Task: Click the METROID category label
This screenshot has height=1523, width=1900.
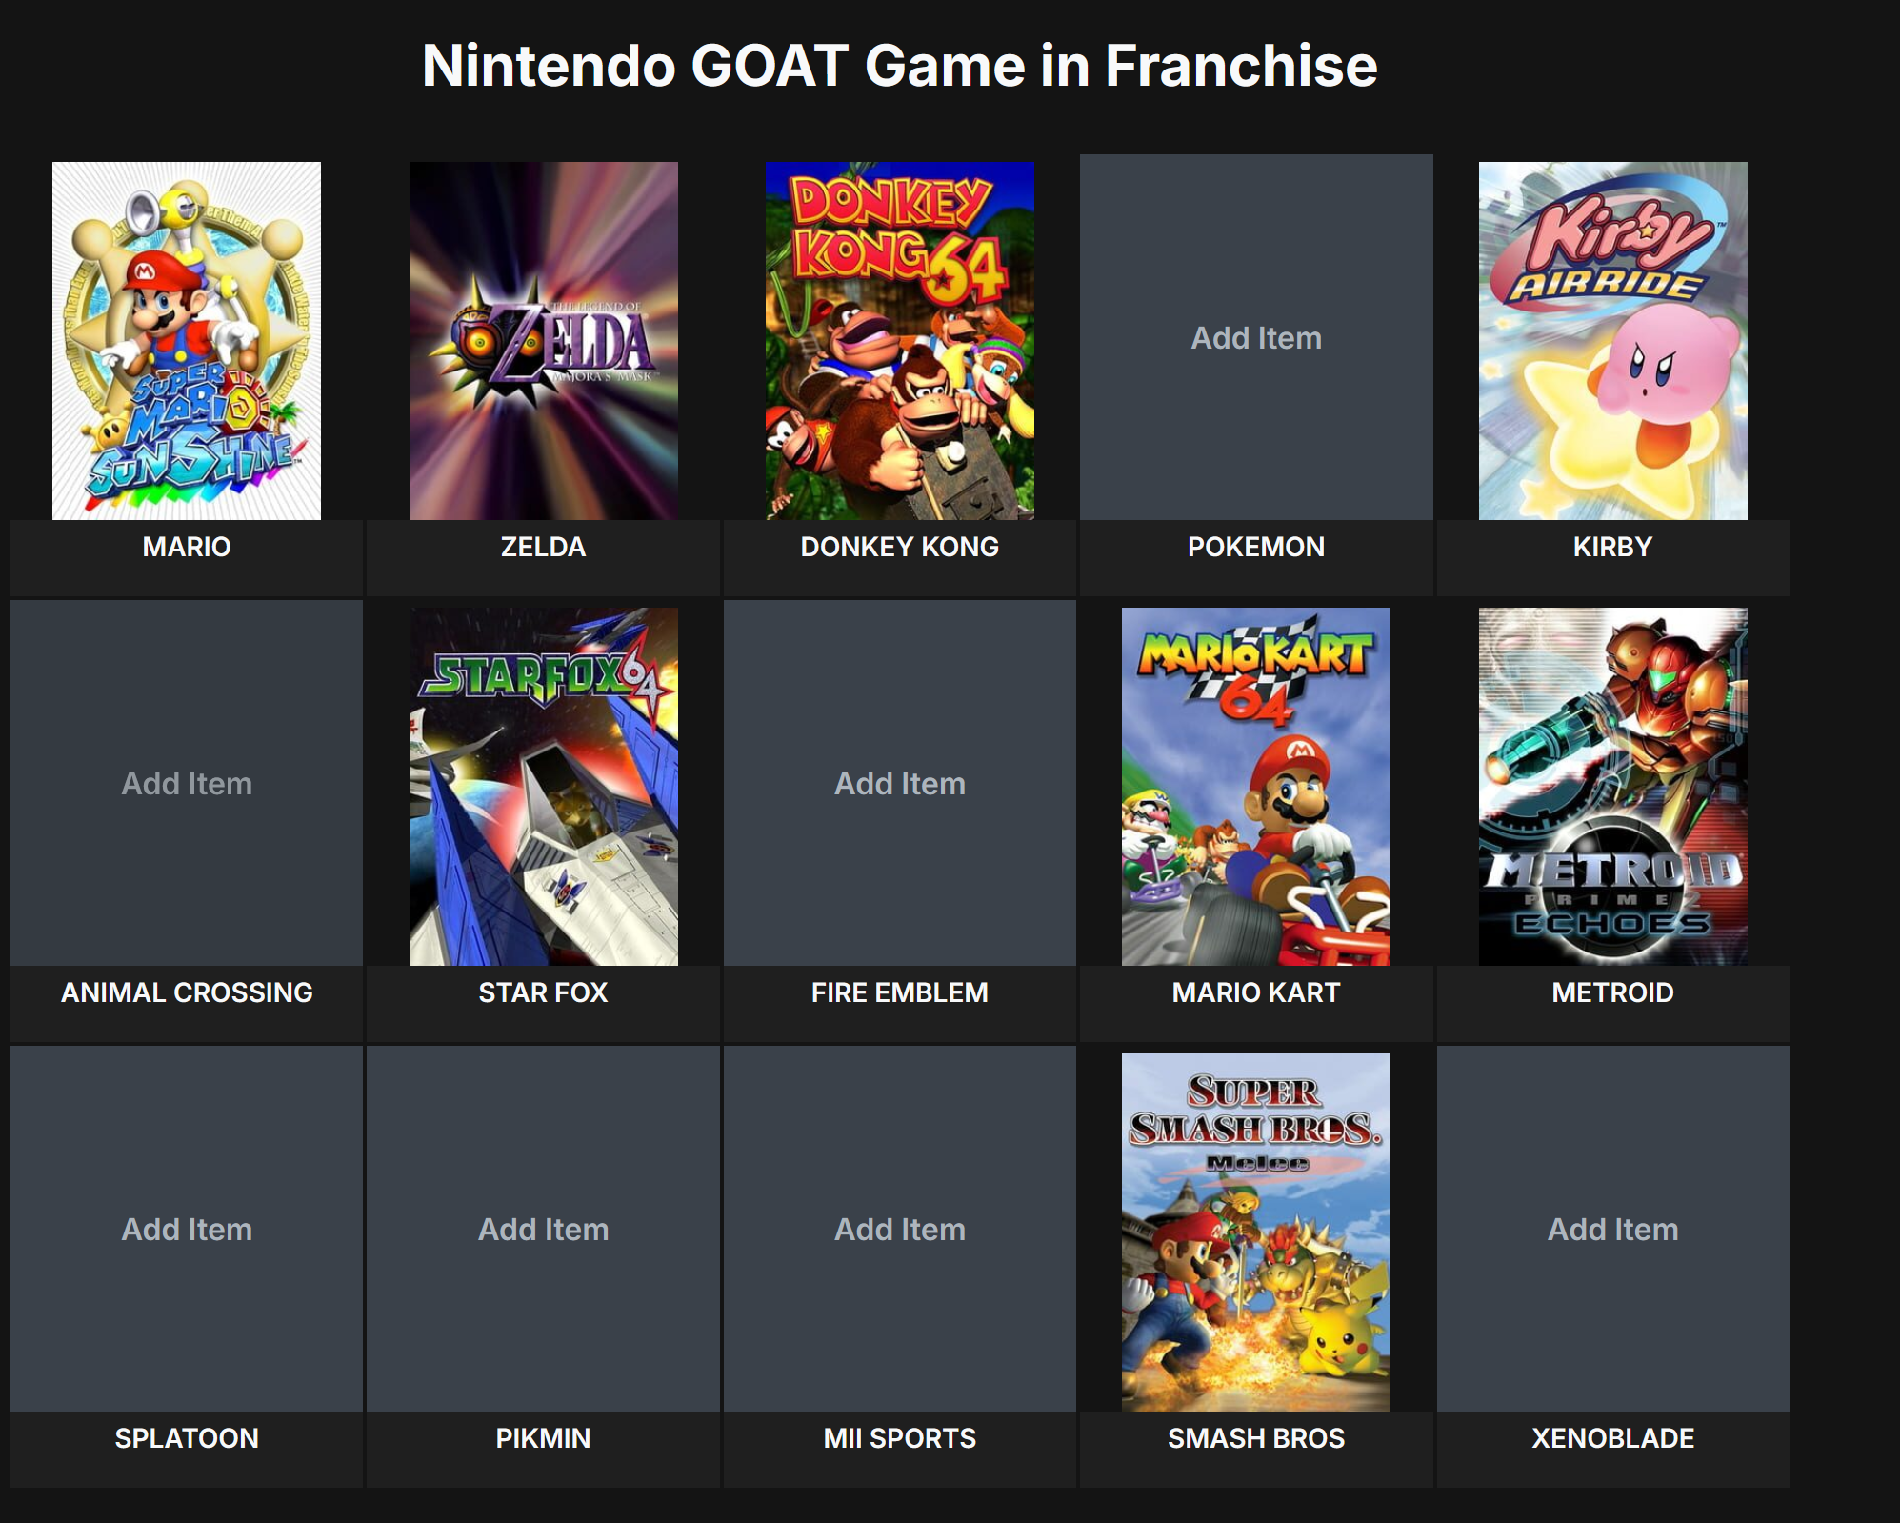Action: point(1613,992)
